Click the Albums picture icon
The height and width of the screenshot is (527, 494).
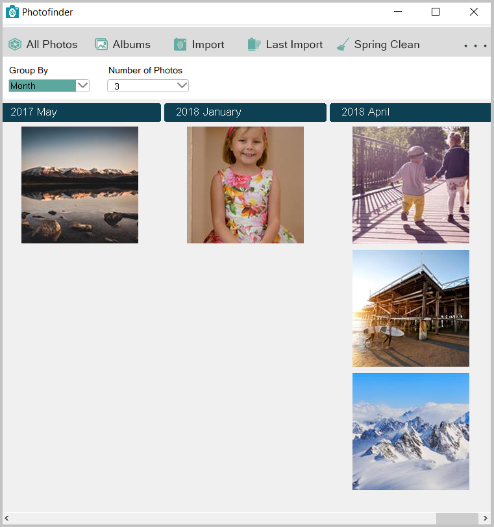[101, 44]
